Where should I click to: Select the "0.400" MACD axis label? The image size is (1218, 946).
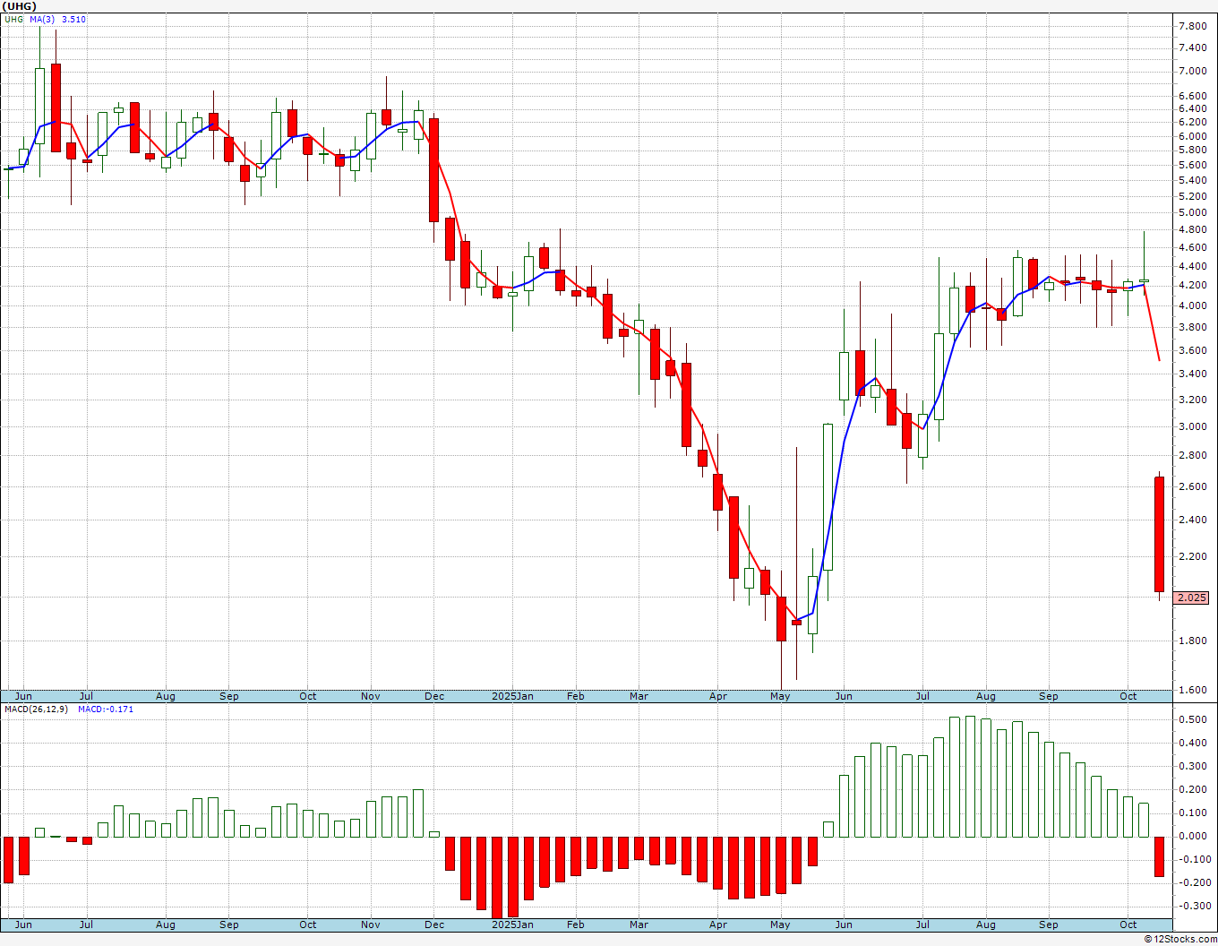click(x=1192, y=743)
